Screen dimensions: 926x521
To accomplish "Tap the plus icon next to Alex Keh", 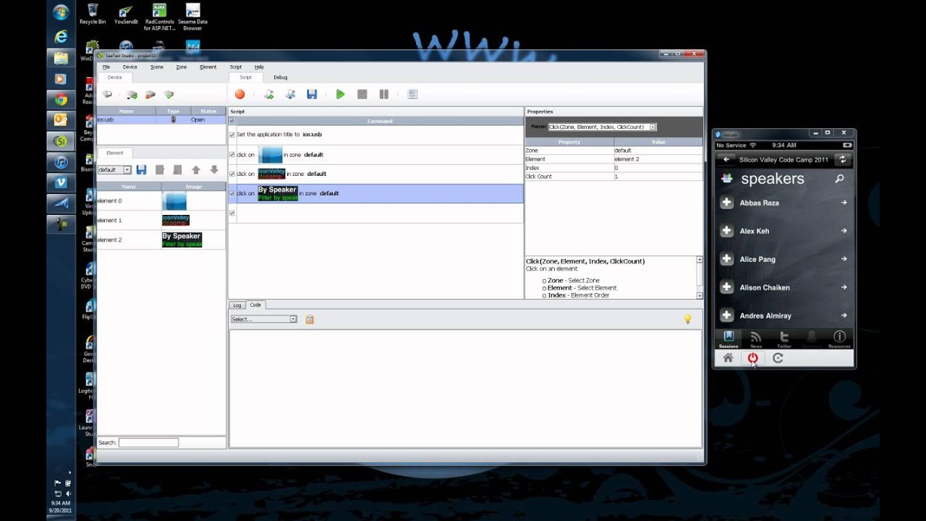I will [x=727, y=231].
